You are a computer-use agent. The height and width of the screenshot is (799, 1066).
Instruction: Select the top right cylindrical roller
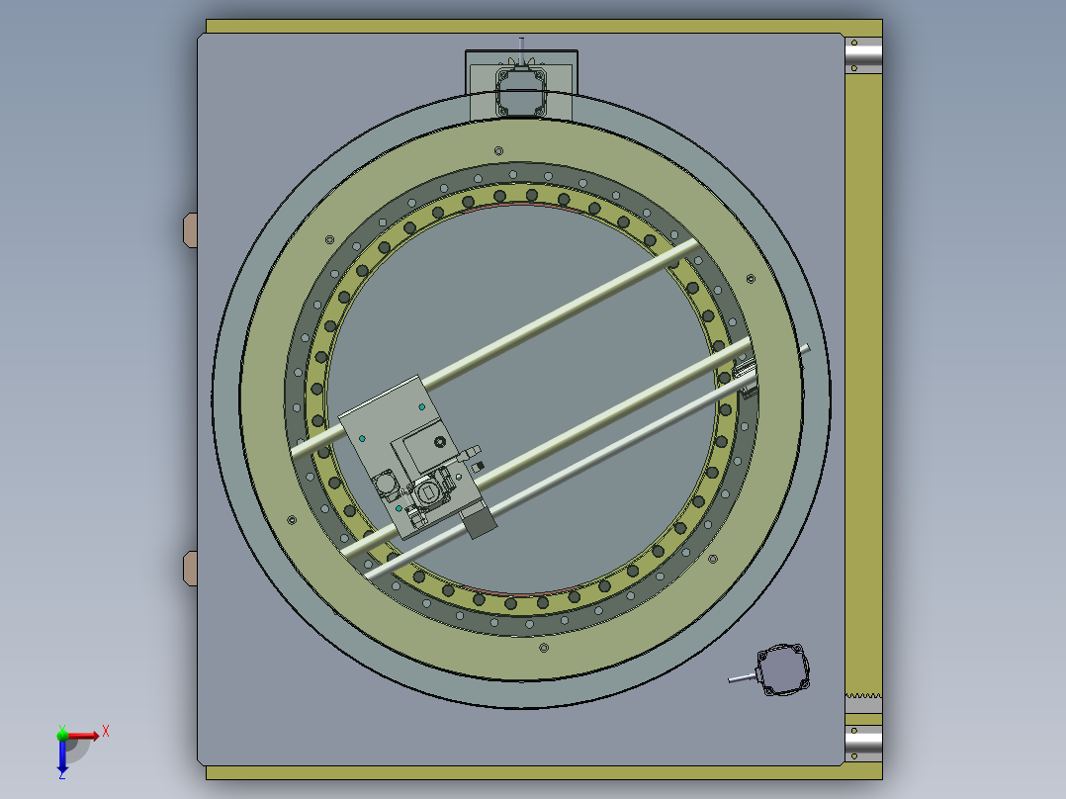863,55
